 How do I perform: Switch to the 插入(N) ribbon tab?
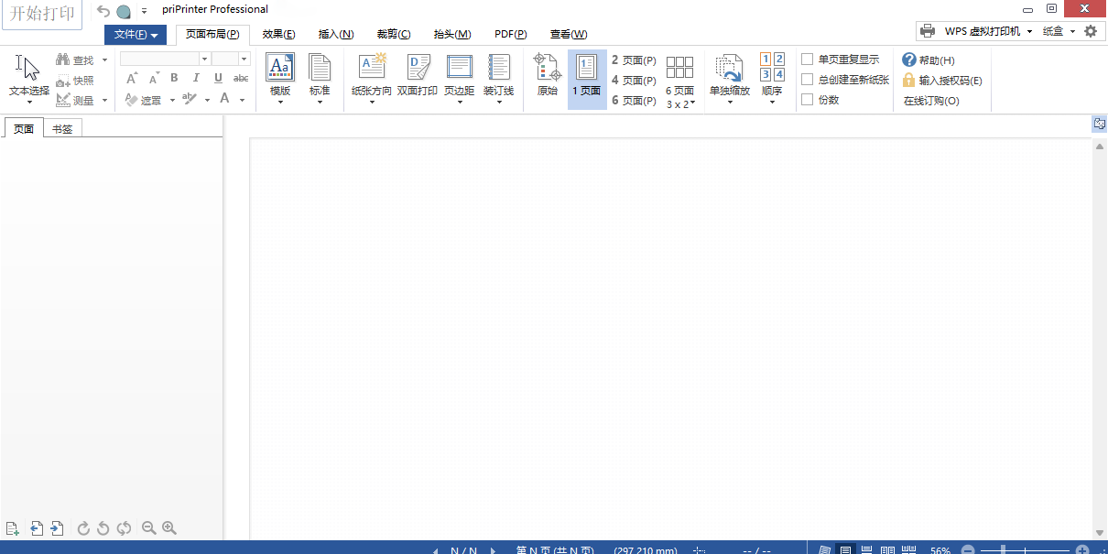(336, 35)
